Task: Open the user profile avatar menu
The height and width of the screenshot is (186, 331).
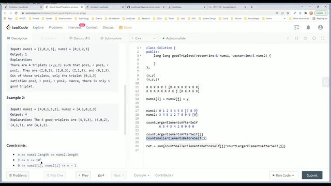Action: click(320, 27)
